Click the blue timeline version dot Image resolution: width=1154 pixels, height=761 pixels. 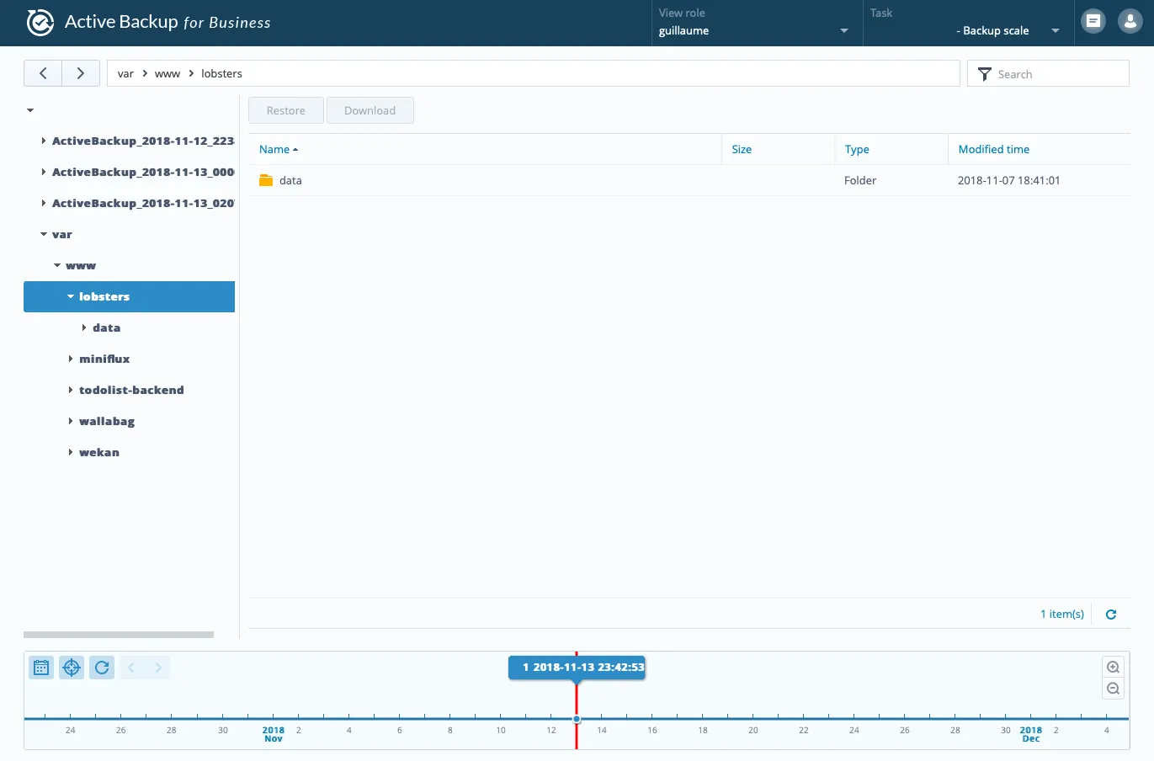(577, 719)
